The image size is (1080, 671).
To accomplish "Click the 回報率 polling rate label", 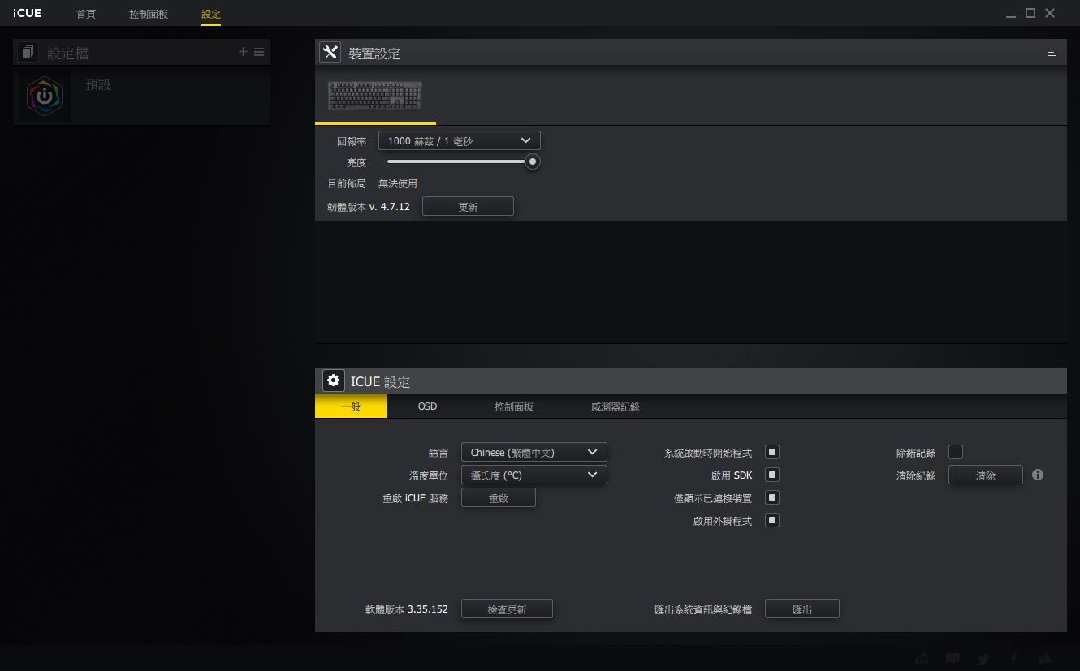I will click(x=352, y=141).
